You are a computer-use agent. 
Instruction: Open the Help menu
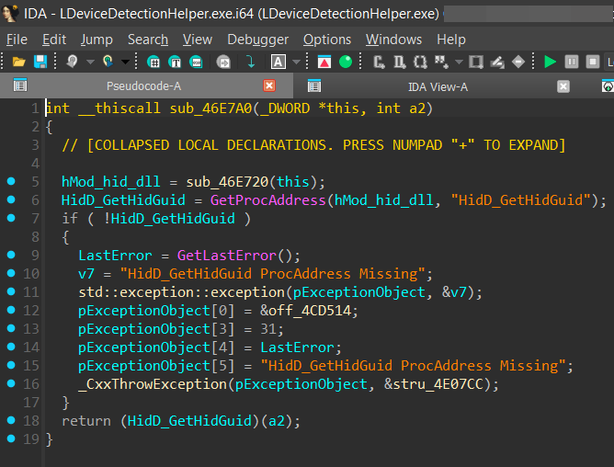451,40
